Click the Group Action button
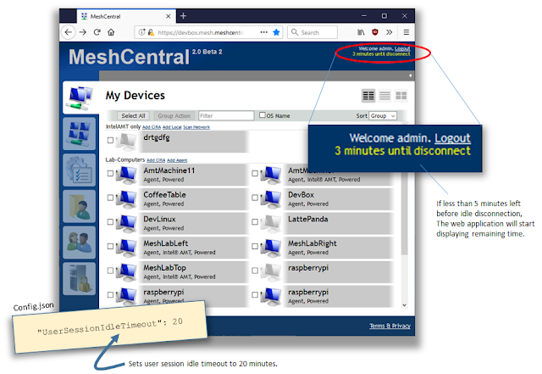The width and height of the screenshot is (542, 374). tap(174, 115)
